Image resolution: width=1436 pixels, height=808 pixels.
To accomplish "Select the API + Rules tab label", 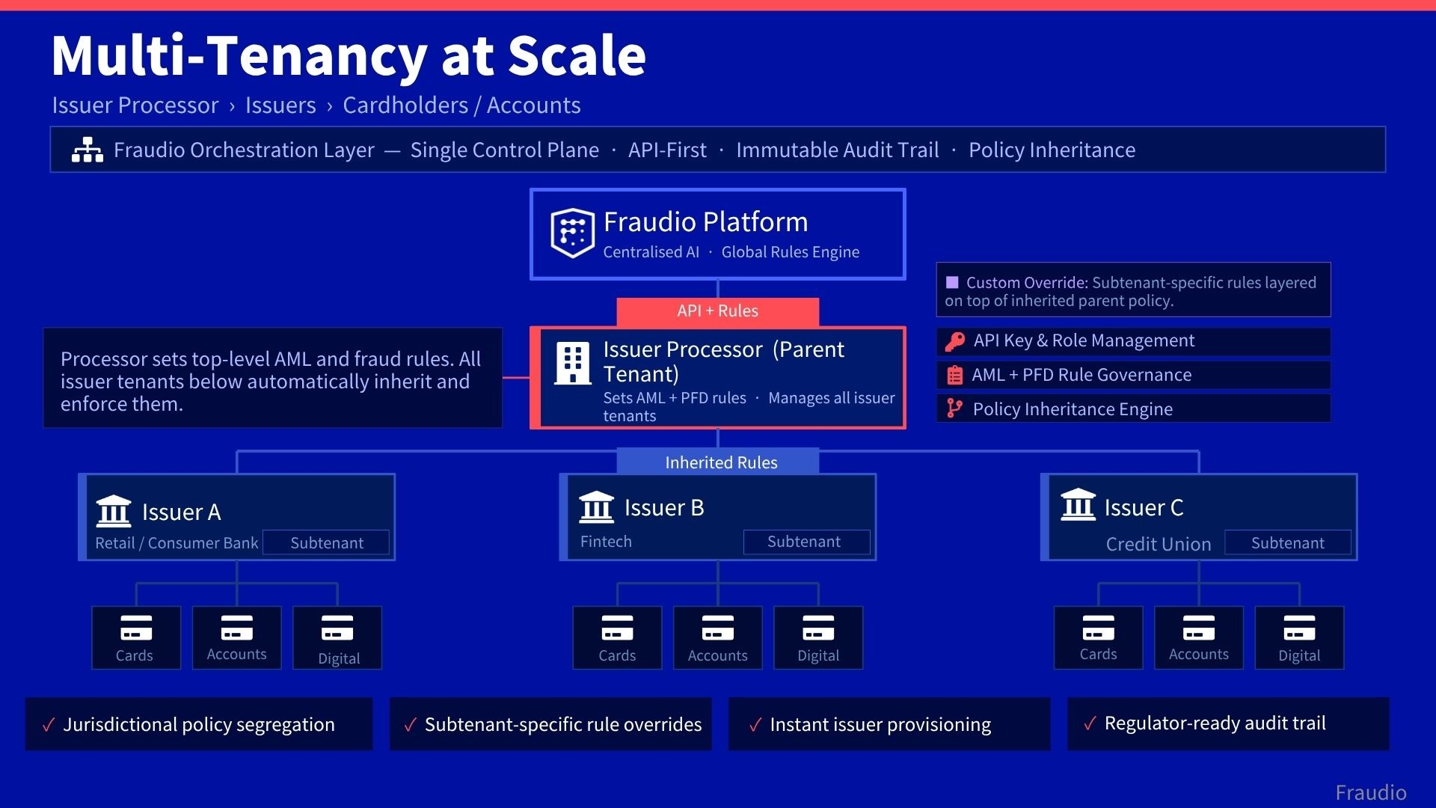I will tap(717, 311).
